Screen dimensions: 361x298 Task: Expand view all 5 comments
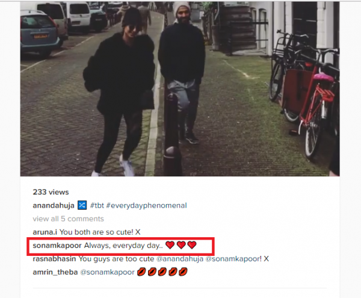pyautogui.click(x=69, y=219)
